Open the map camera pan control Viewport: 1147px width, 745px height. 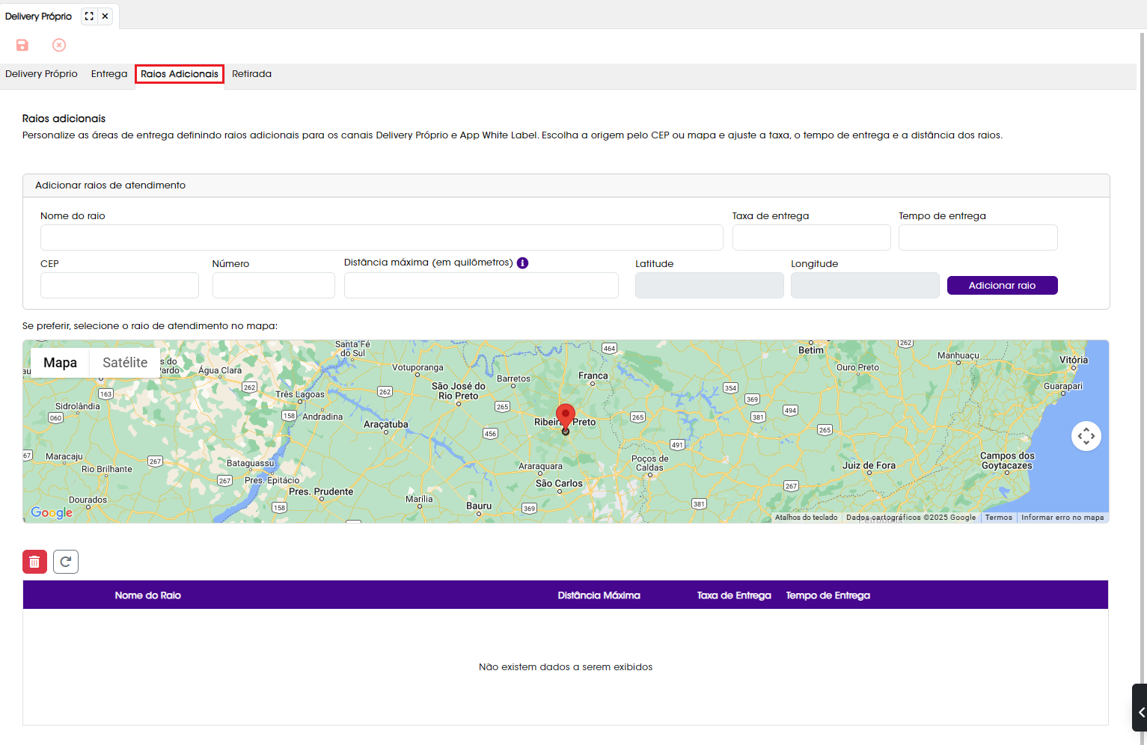tap(1086, 436)
